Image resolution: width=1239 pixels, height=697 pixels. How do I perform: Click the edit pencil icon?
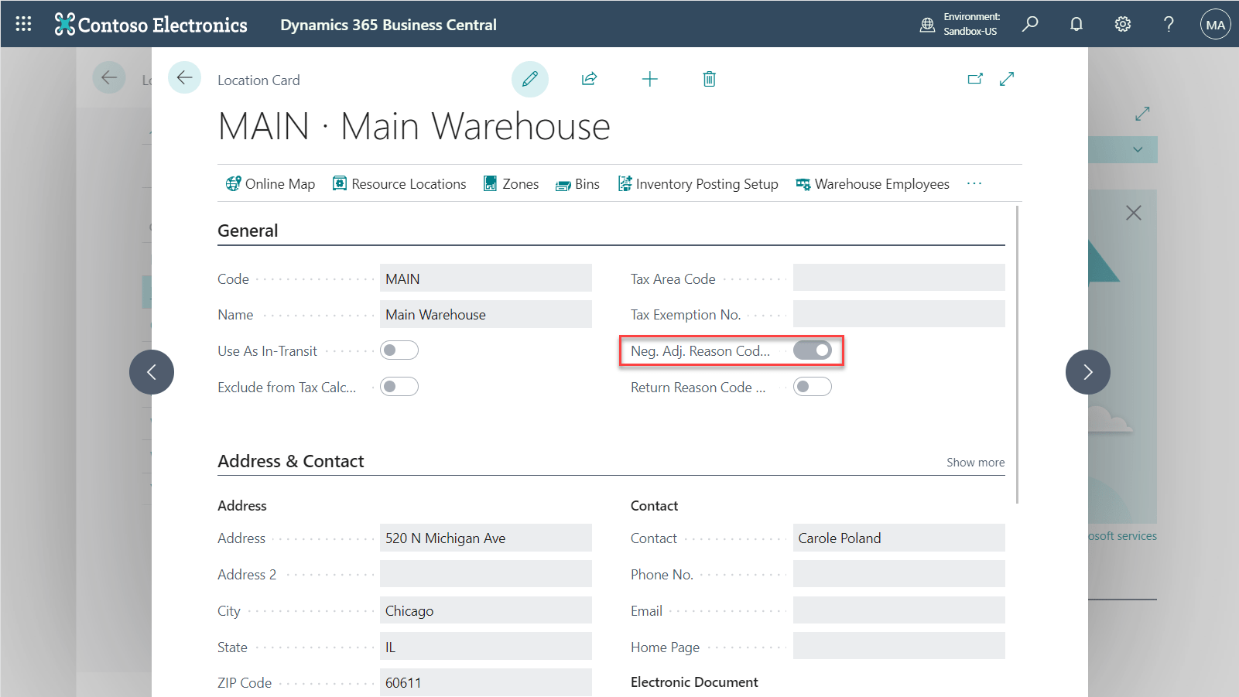point(530,79)
